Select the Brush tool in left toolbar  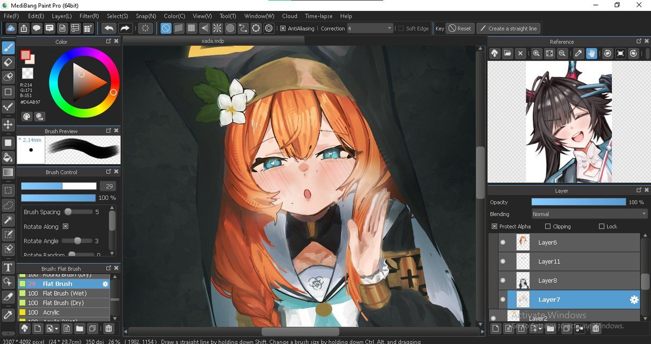click(8, 47)
